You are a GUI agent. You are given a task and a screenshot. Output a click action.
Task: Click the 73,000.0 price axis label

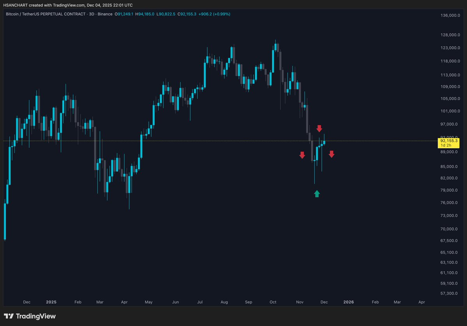(x=449, y=216)
